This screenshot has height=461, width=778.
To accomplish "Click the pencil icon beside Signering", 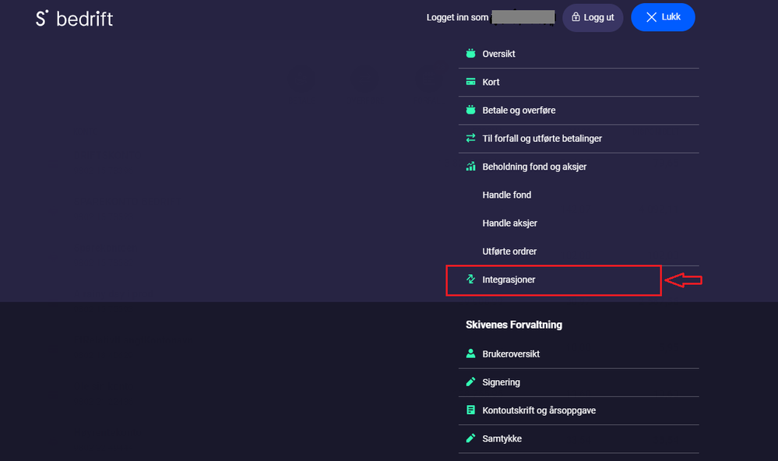I will [x=470, y=382].
